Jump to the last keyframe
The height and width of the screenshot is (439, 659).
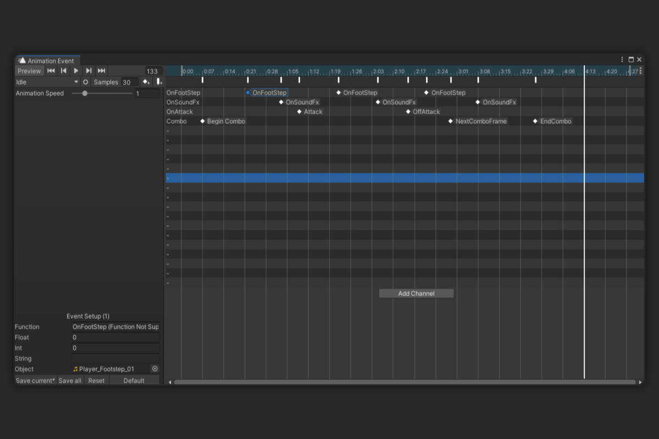(x=102, y=71)
